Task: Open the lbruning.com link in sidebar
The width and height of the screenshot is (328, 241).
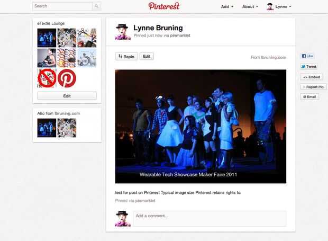Action: 67,113
